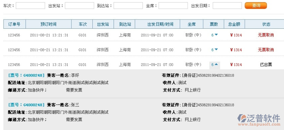Click the 票数 column header

pyautogui.click(x=214, y=24)
